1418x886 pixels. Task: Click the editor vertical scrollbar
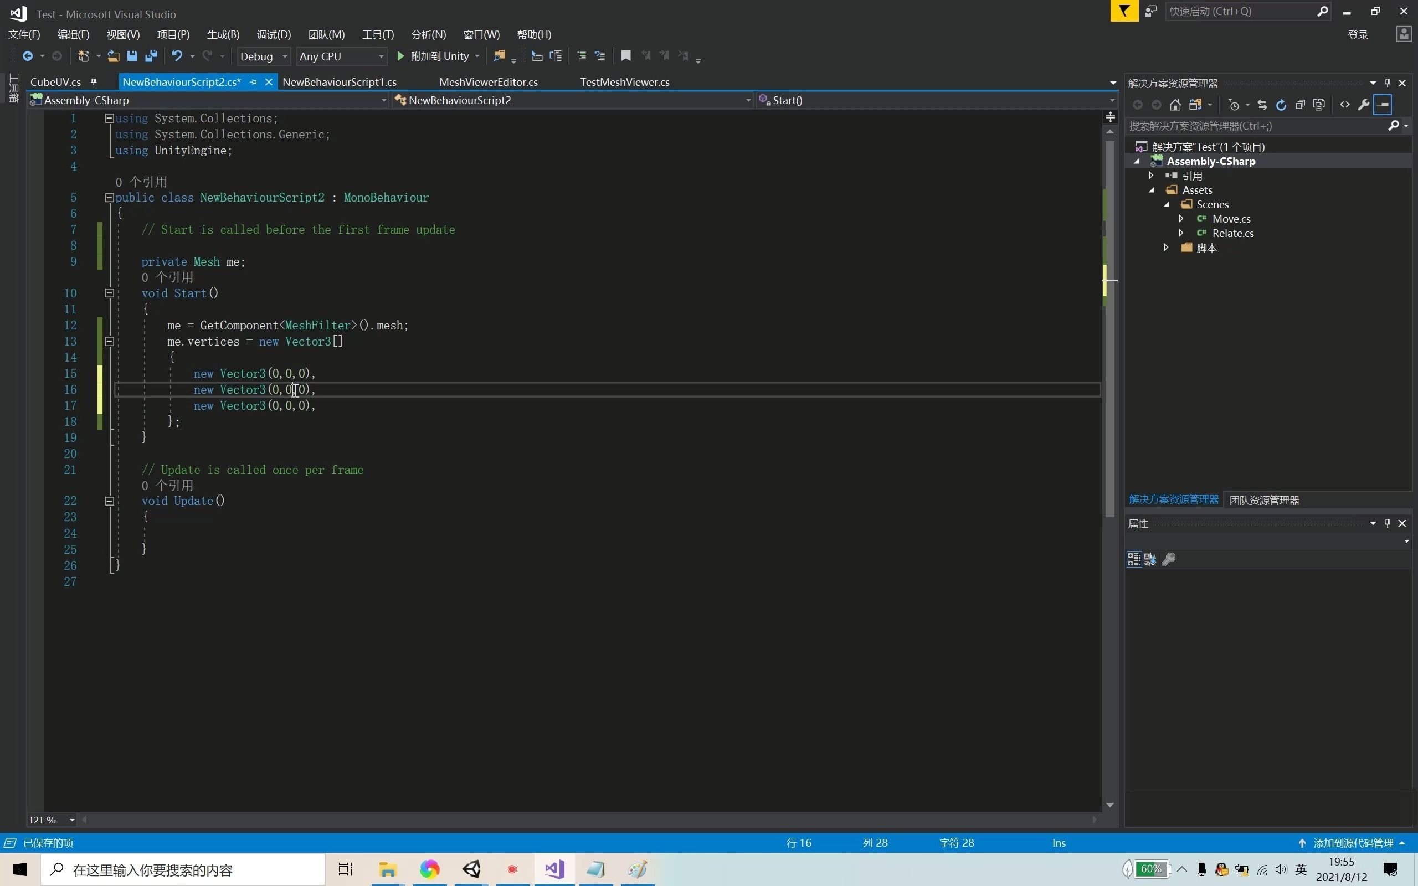[1110, 328]
